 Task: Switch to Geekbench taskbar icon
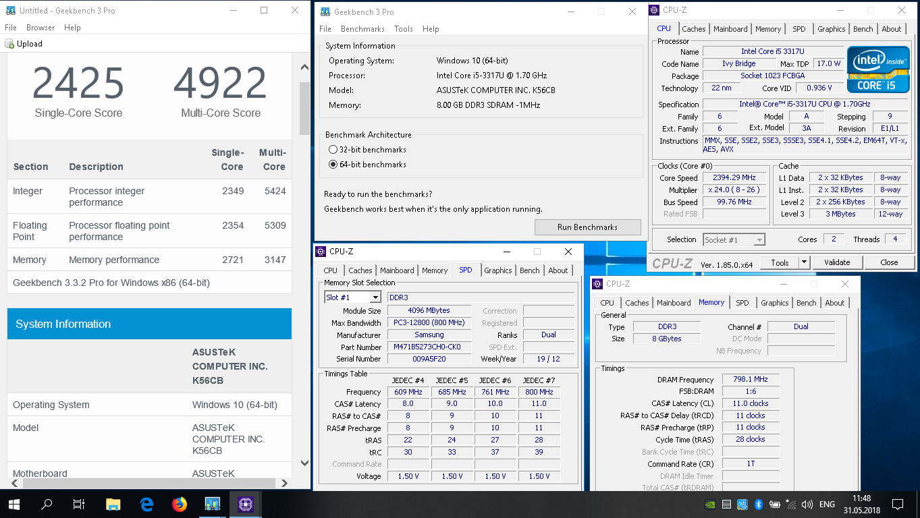(x=212, y=504)
